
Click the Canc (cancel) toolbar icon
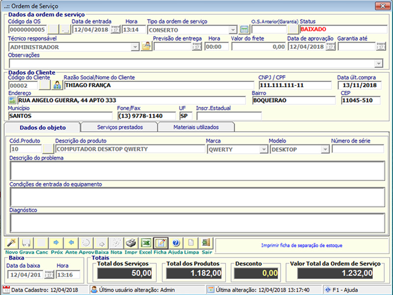[41, 243]
